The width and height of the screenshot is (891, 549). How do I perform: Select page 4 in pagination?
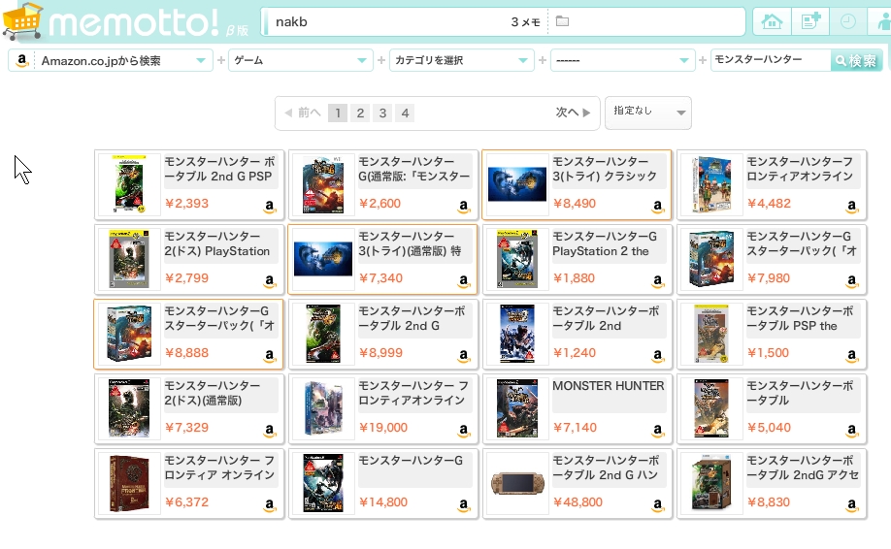(405, 113)
